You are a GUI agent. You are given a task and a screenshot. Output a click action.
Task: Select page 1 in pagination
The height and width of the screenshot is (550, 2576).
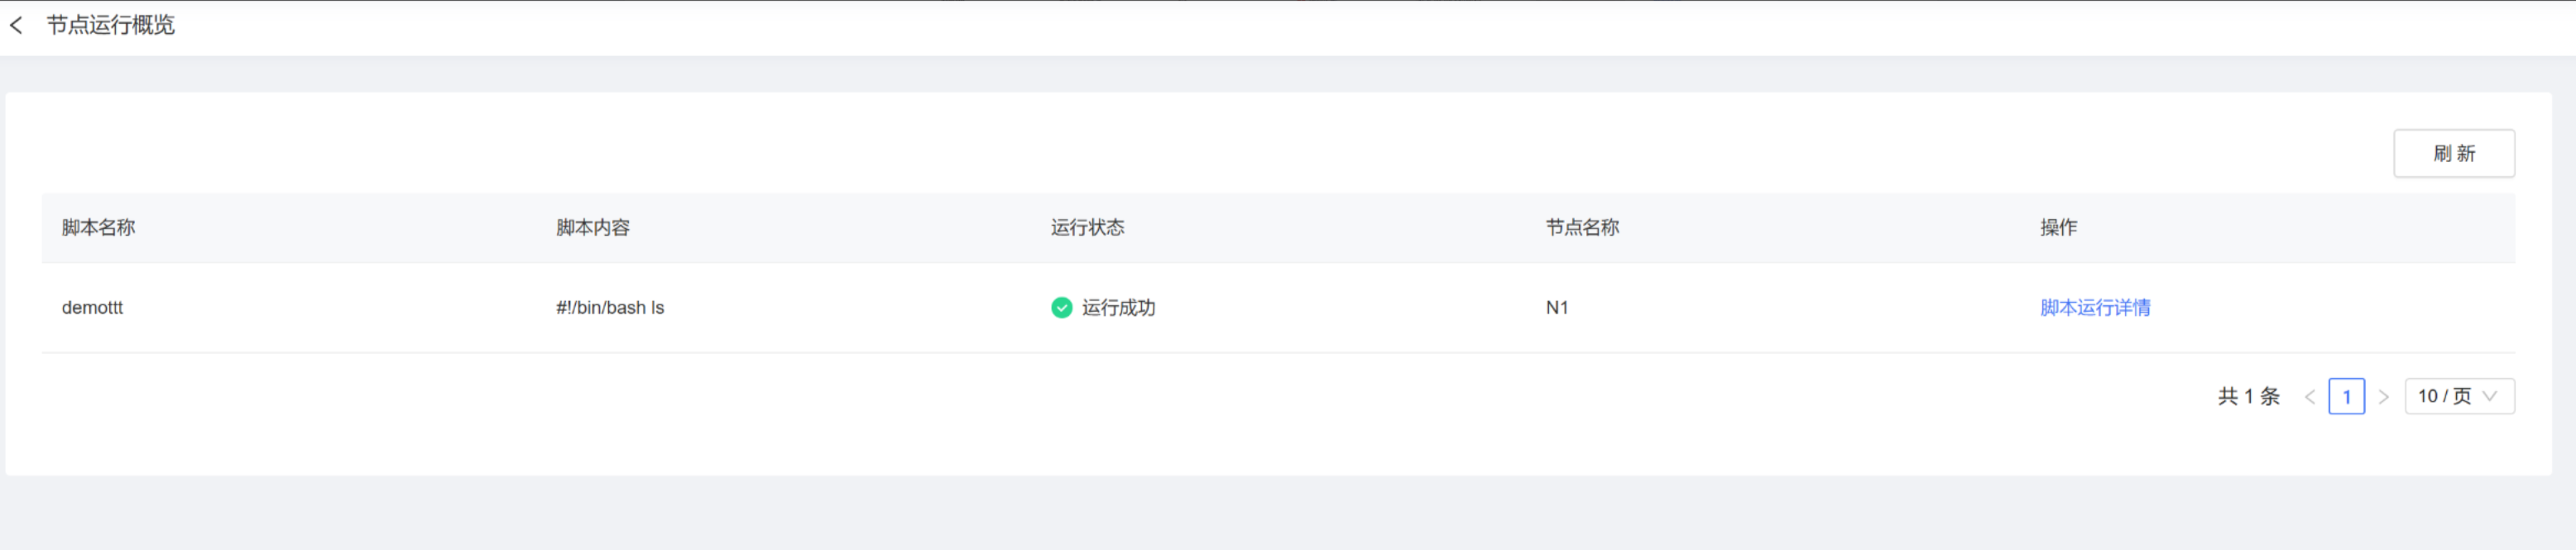coord(2346,397)
